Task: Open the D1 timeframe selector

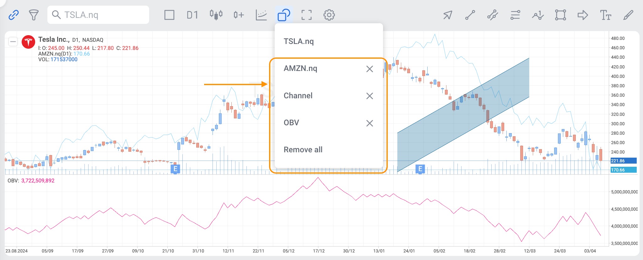Action: 192,15
